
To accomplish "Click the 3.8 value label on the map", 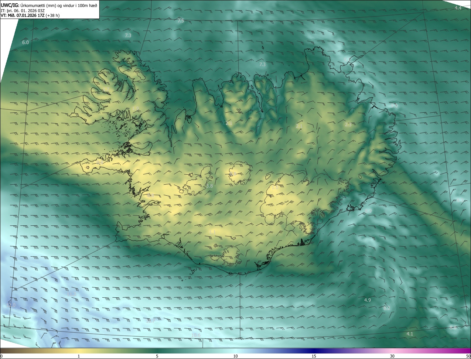I will [x=209, y=186].
